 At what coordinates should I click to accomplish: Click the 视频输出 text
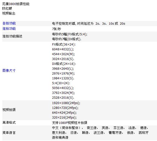(x=9, y=13)
